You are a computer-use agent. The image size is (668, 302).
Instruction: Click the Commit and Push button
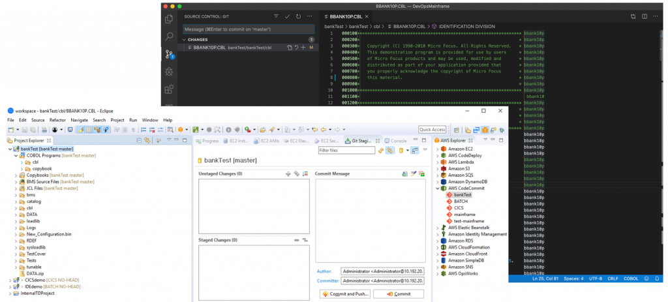coord(345,294)
